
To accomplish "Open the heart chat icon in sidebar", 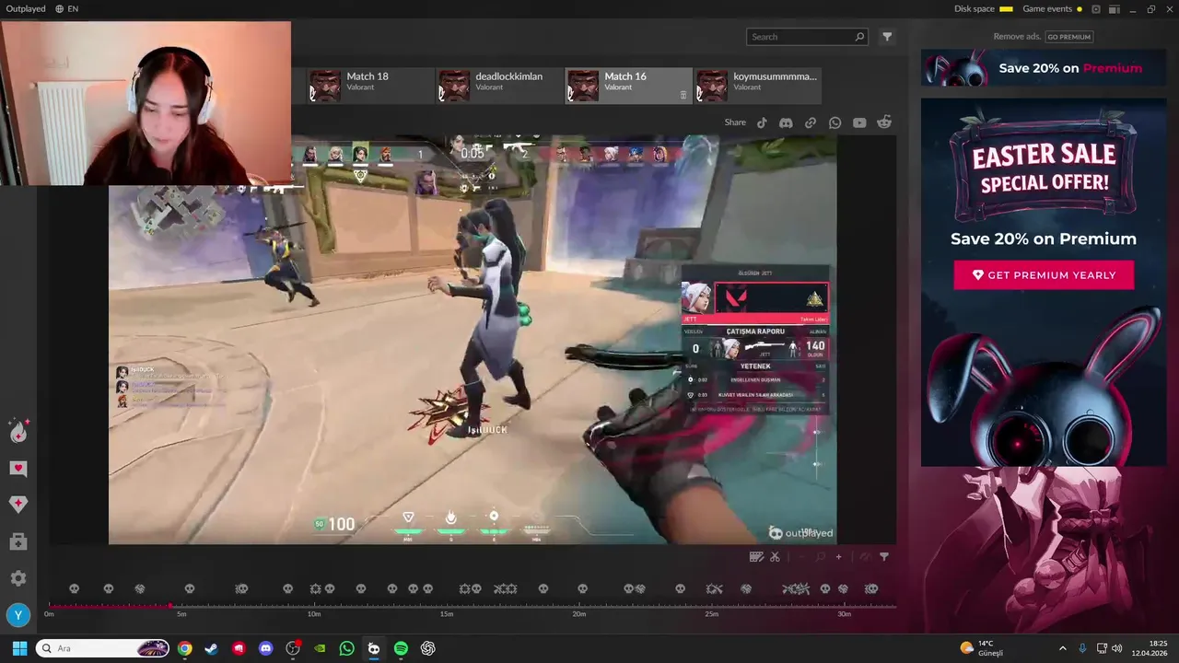I will [x=18, y=468].
